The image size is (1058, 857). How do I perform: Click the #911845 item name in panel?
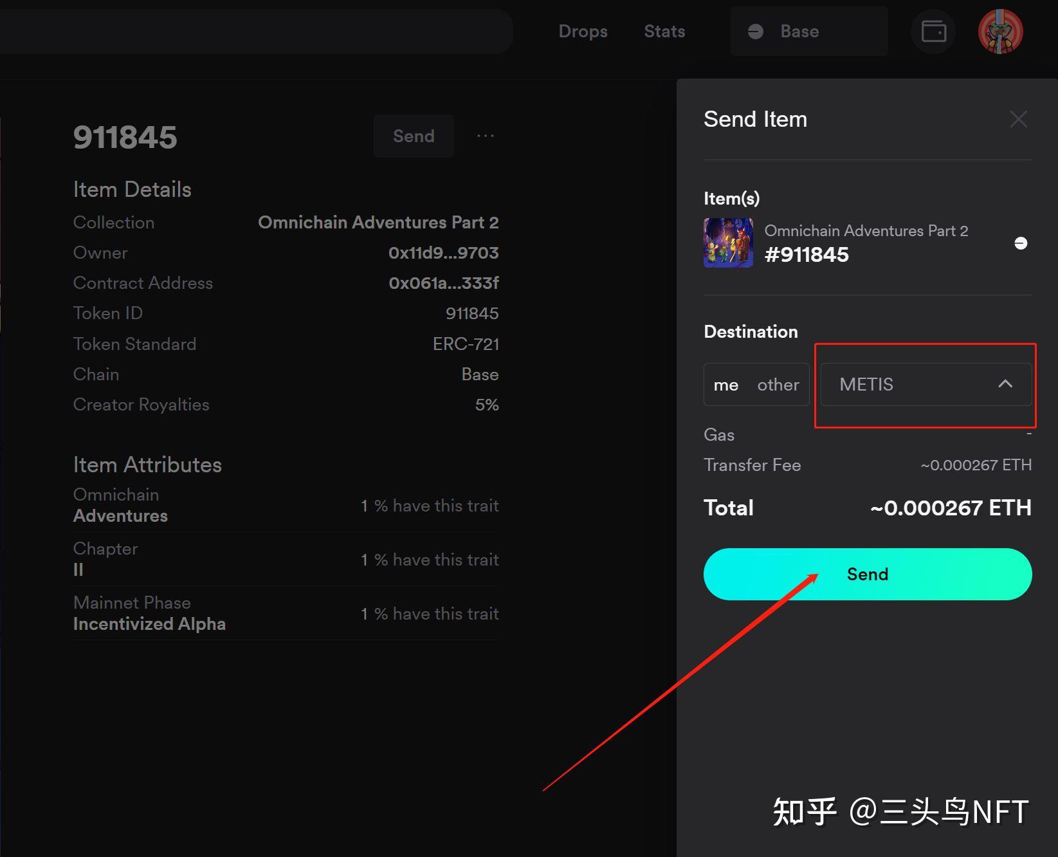[807, 255]
